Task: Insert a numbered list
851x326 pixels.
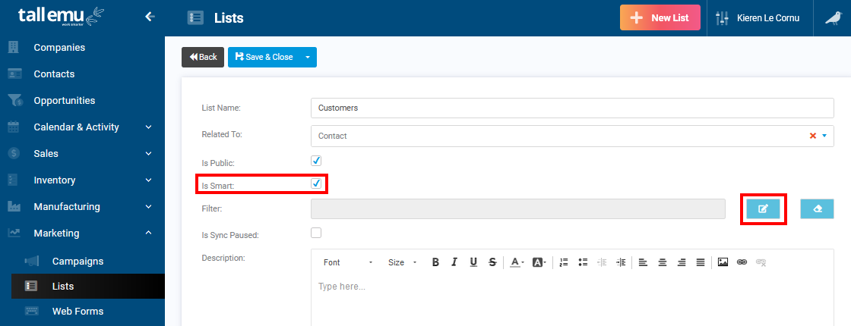Action: pyautogui.click(x=564, y=262)
